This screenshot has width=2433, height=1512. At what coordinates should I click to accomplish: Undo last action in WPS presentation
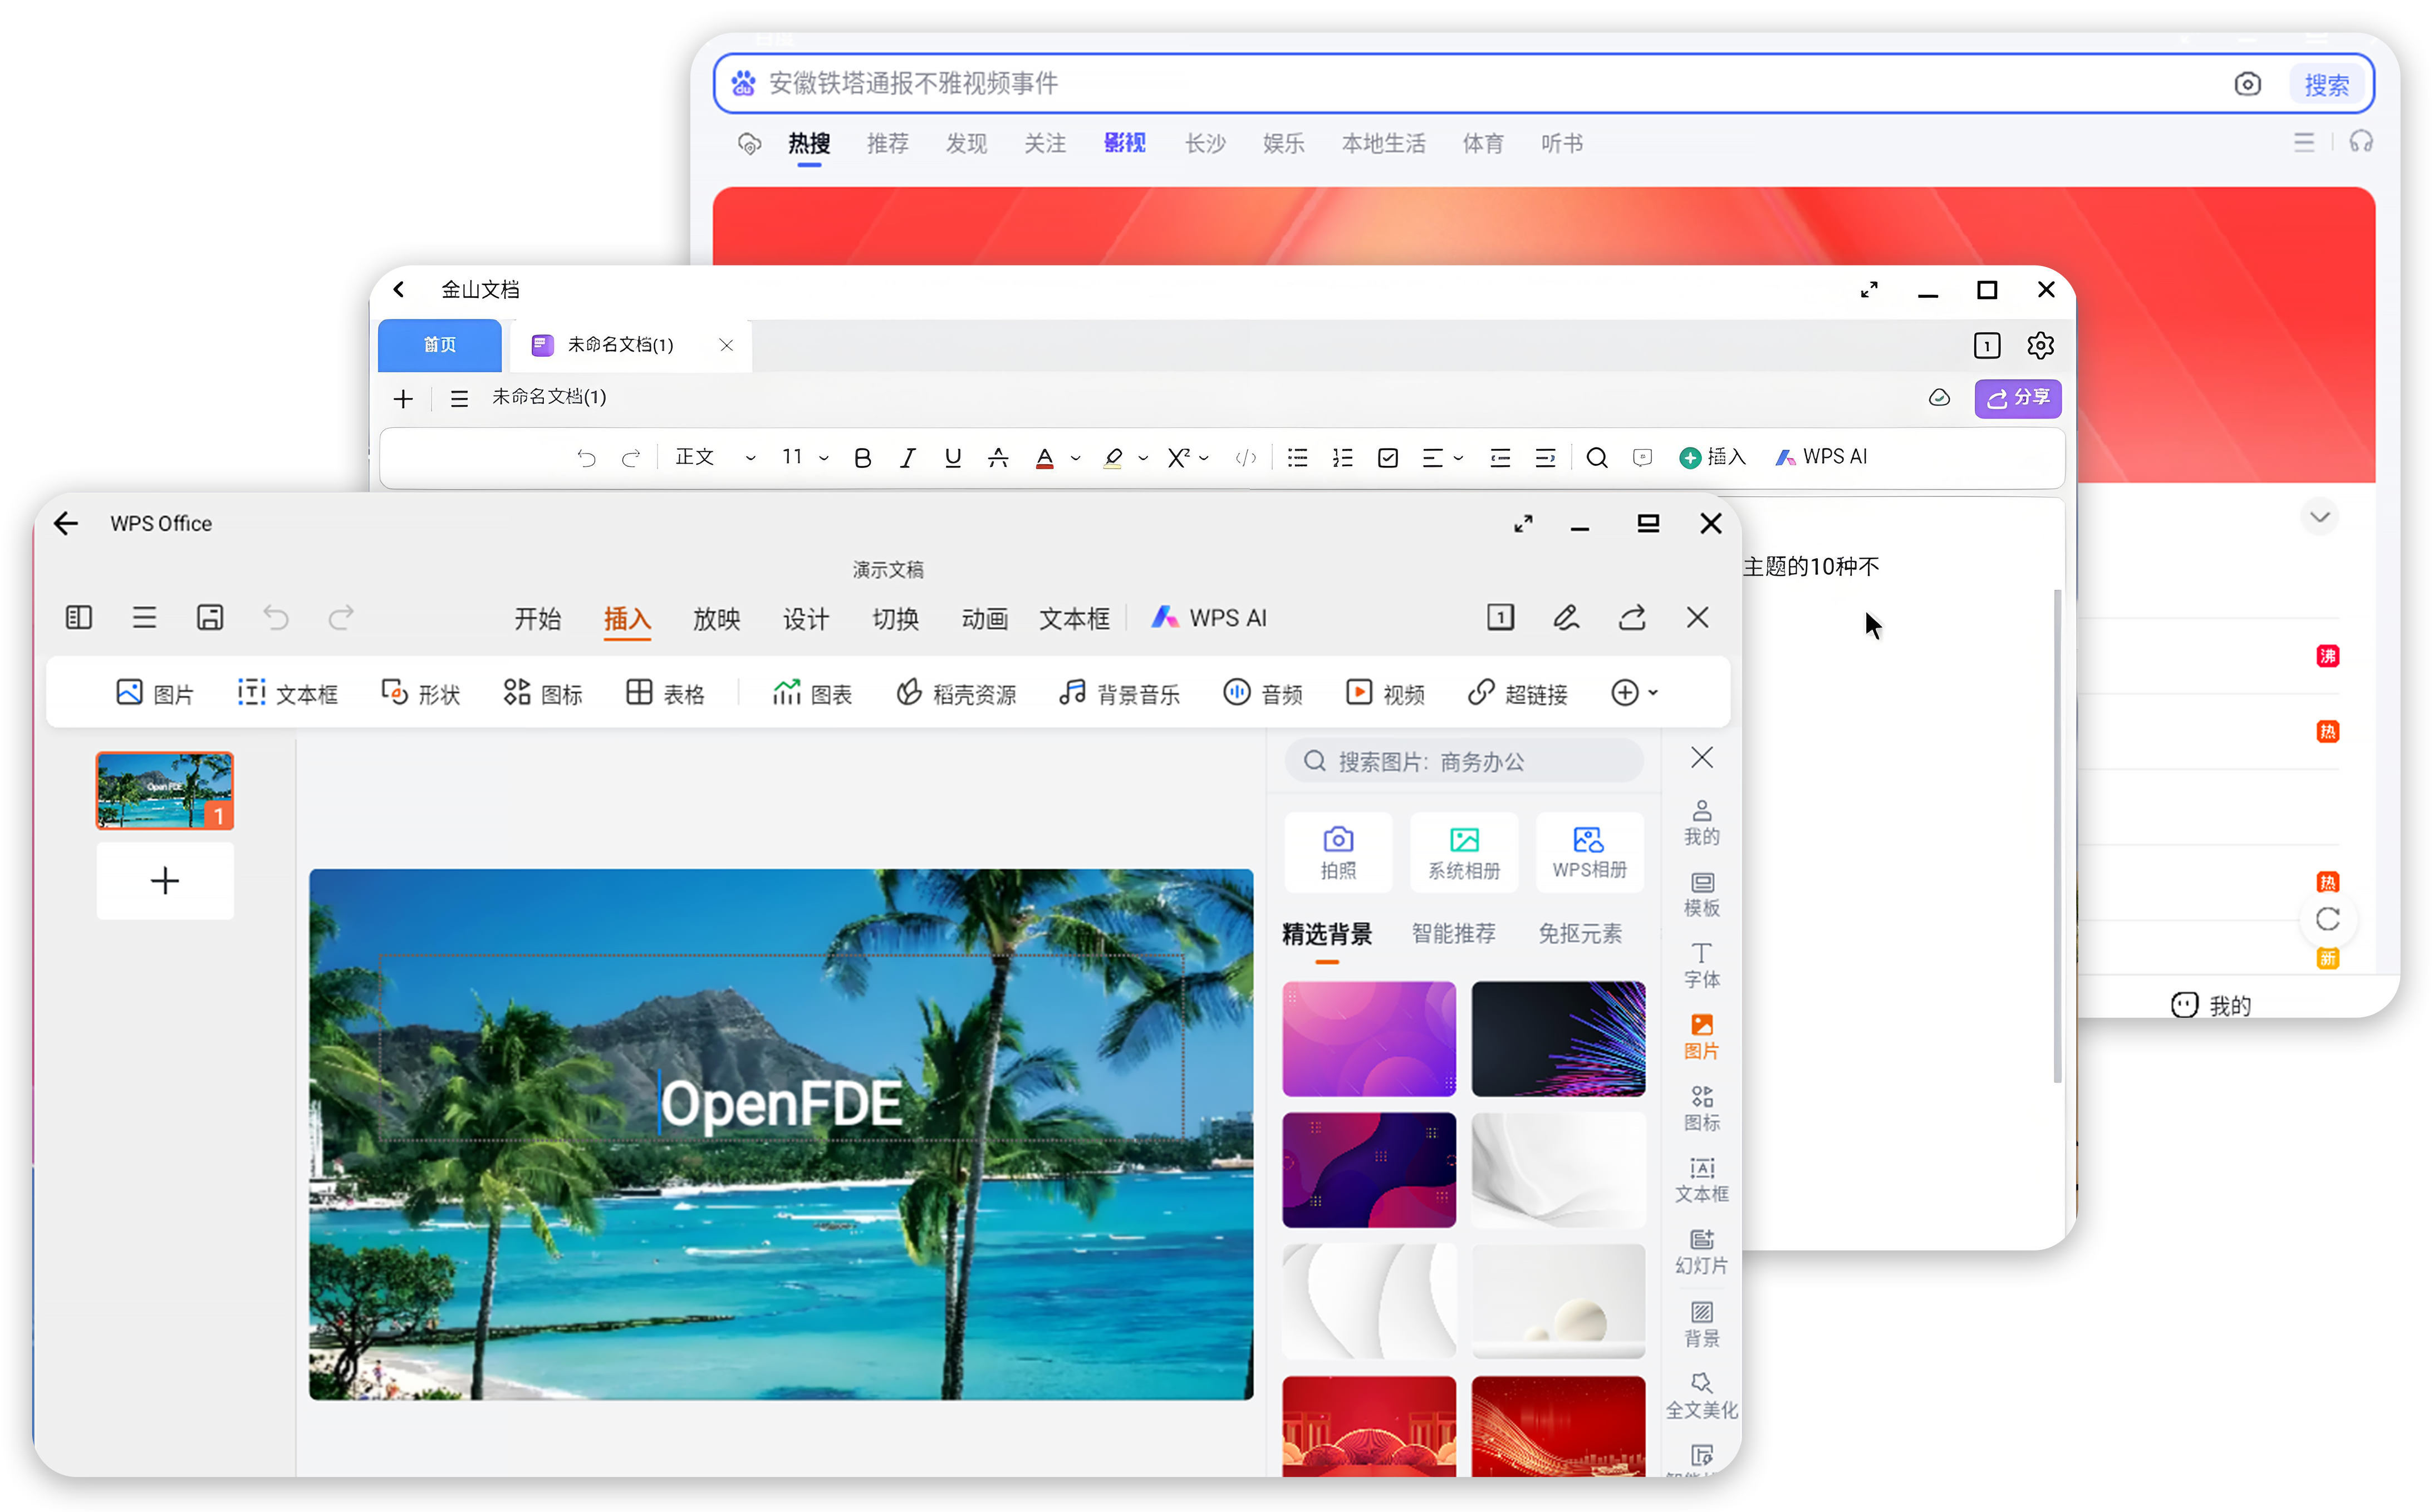click(276, 617)
